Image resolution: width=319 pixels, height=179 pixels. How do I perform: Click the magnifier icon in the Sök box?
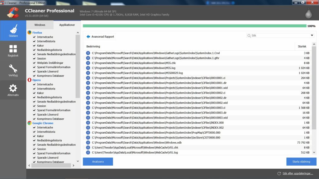249,35
